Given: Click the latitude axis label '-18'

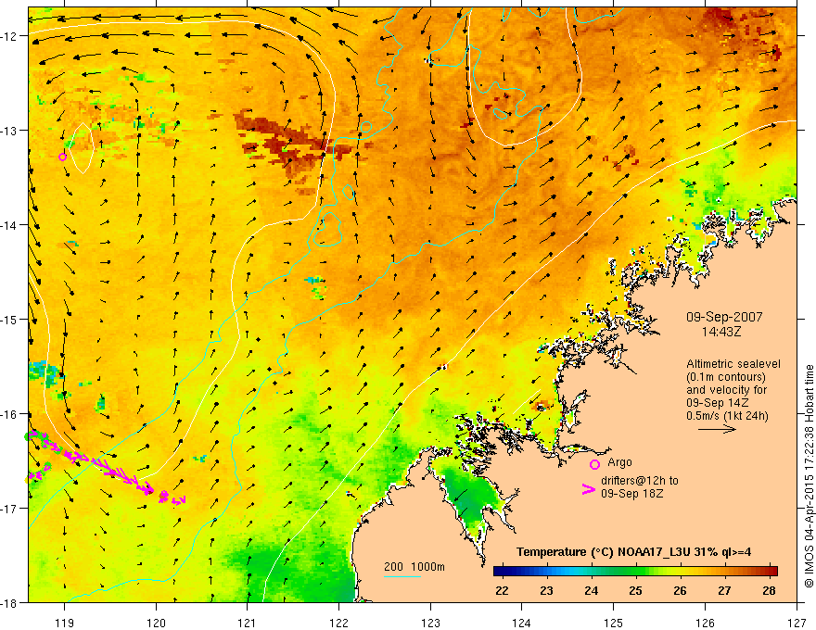Looking at the screenshot, I should (10, 603).
